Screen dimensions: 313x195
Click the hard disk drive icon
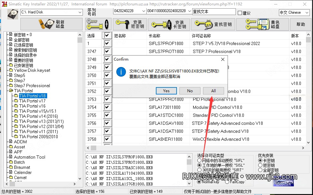coord(12,14)
